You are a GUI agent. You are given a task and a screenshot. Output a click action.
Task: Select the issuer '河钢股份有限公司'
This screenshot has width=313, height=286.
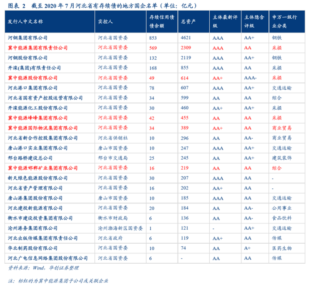click(x=28, y=58)
